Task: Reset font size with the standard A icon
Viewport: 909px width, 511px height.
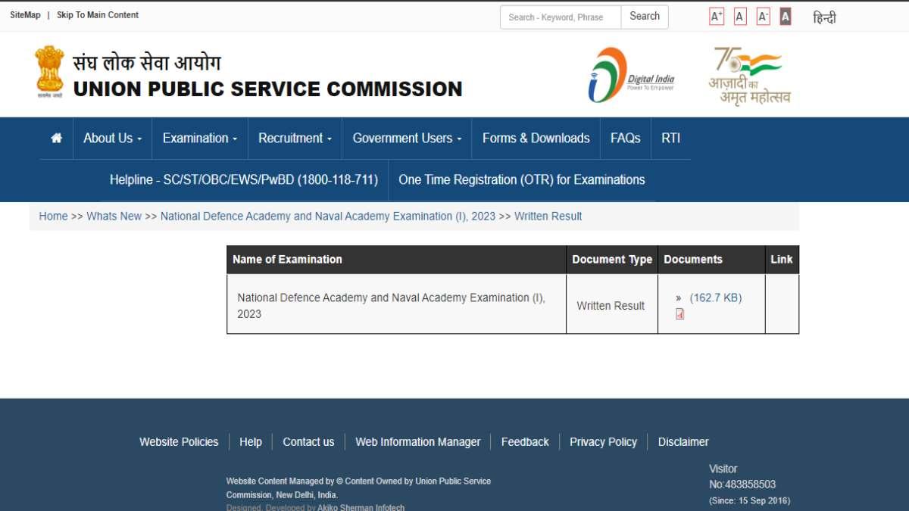Action: [739, 15]
